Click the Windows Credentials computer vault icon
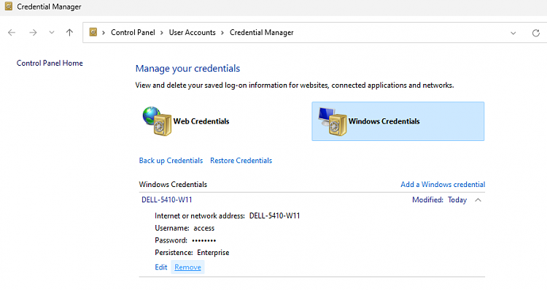 pos(333,121)
